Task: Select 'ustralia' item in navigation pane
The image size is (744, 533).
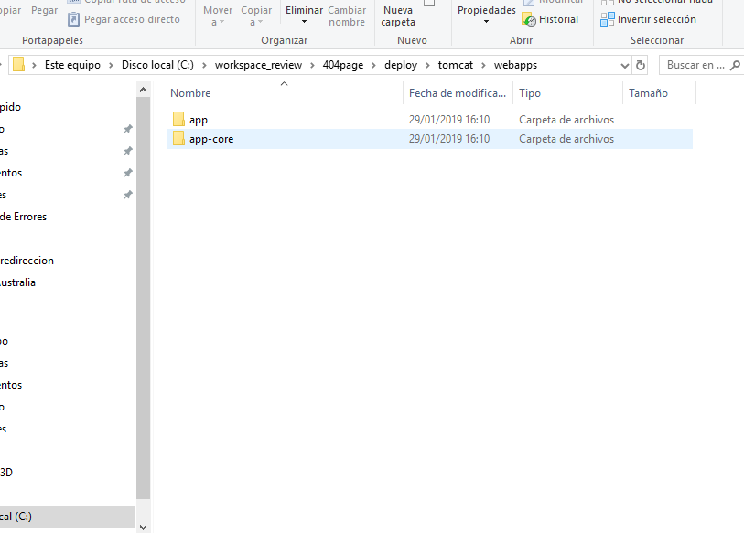Action: click(17, 282)
